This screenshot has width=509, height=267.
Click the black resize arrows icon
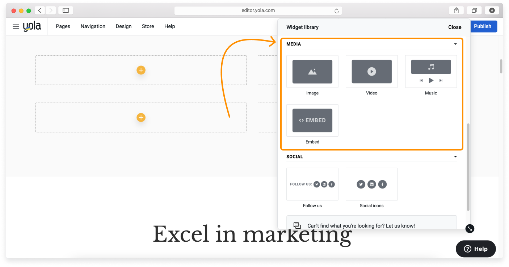coord(470,229)
